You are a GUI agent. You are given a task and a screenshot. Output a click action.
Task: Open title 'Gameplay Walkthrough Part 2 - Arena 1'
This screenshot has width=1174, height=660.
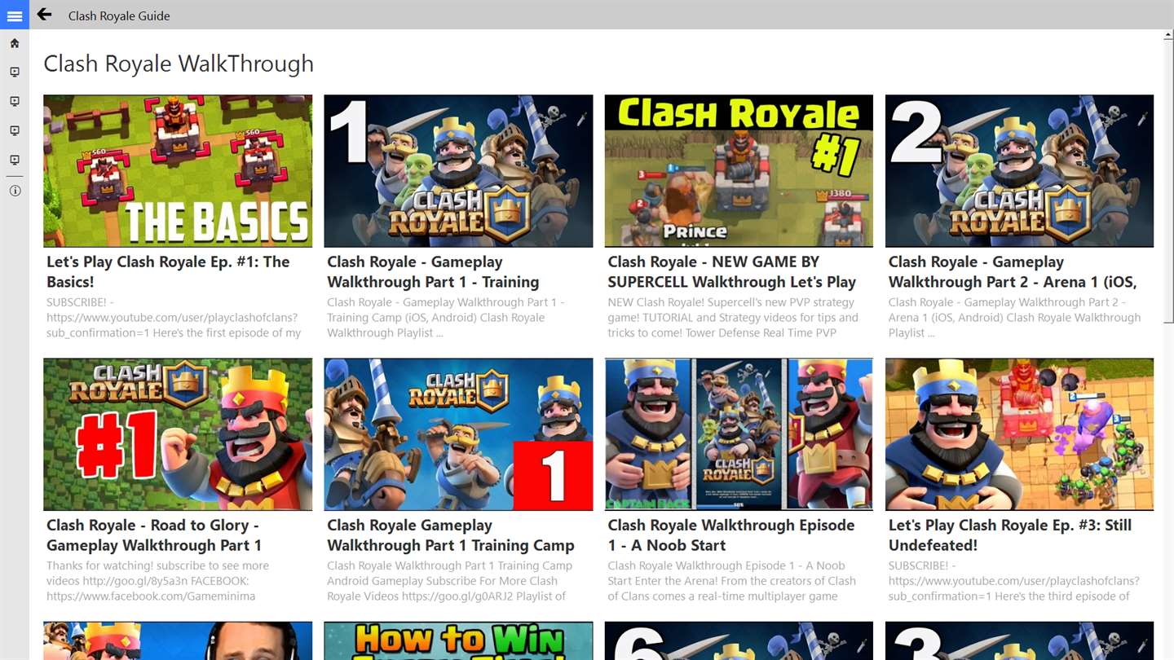pyautogui.click(x=1013, y=272)
